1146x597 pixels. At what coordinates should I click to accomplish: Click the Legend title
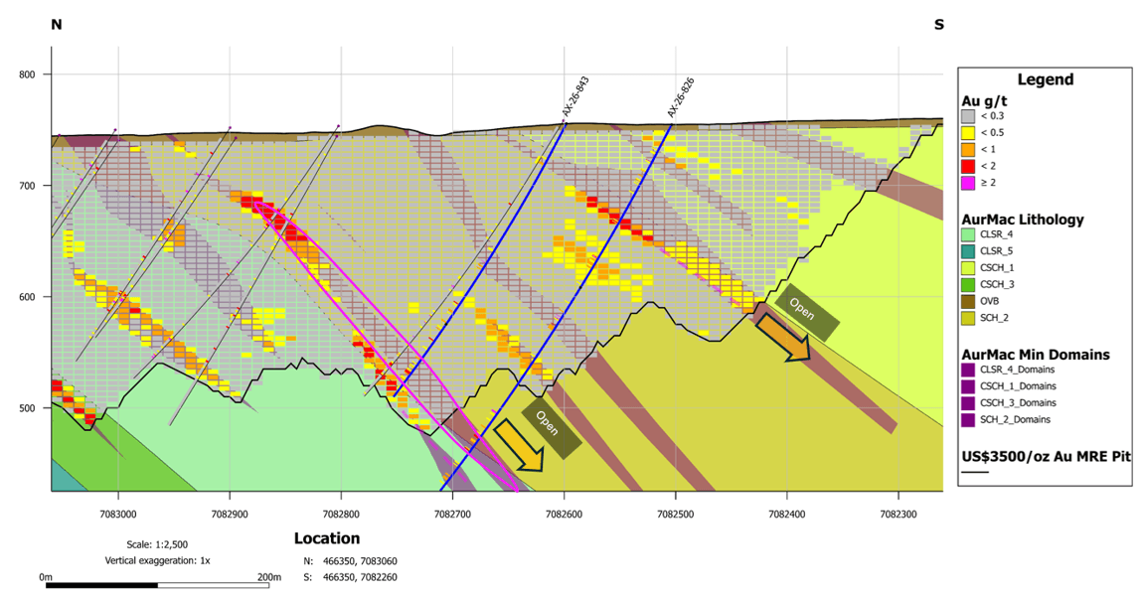click(x=1046, y=79)
